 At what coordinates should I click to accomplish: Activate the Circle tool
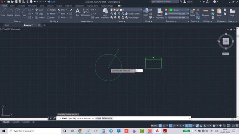[x=18, y=12]
